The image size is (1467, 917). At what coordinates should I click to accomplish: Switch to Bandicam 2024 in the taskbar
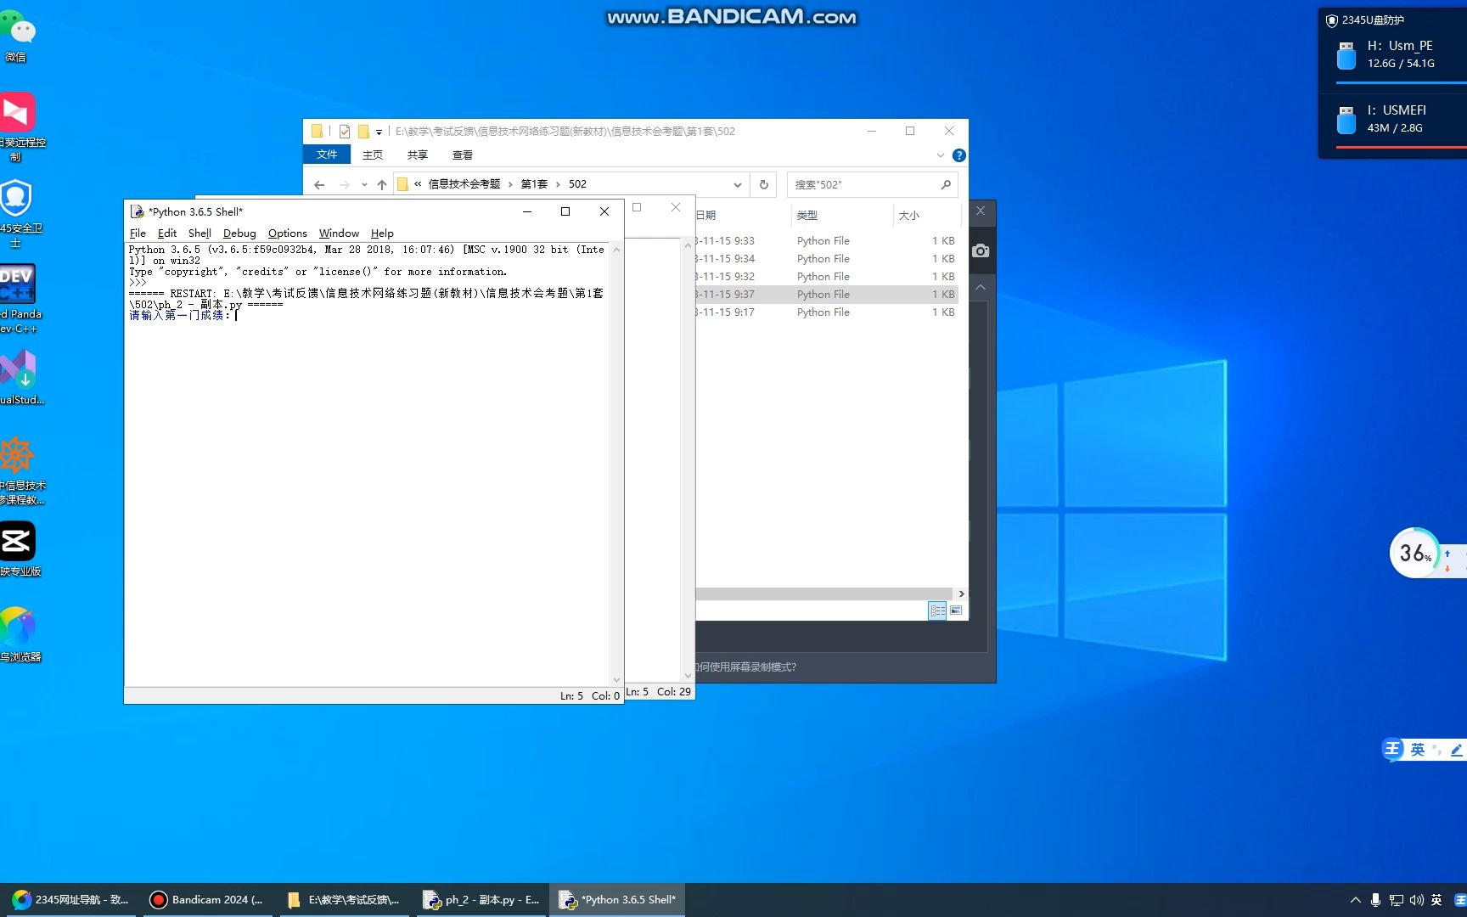coord(206,900)
